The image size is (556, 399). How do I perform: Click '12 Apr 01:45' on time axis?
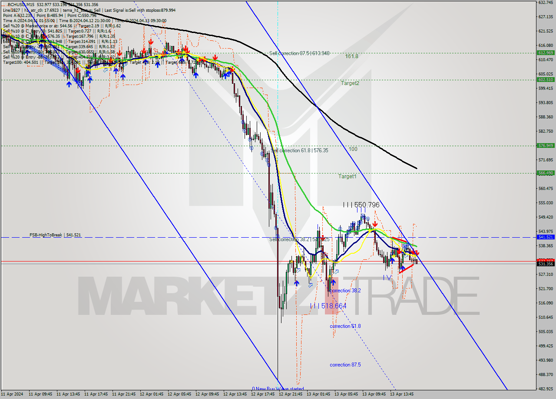point(152,395)
